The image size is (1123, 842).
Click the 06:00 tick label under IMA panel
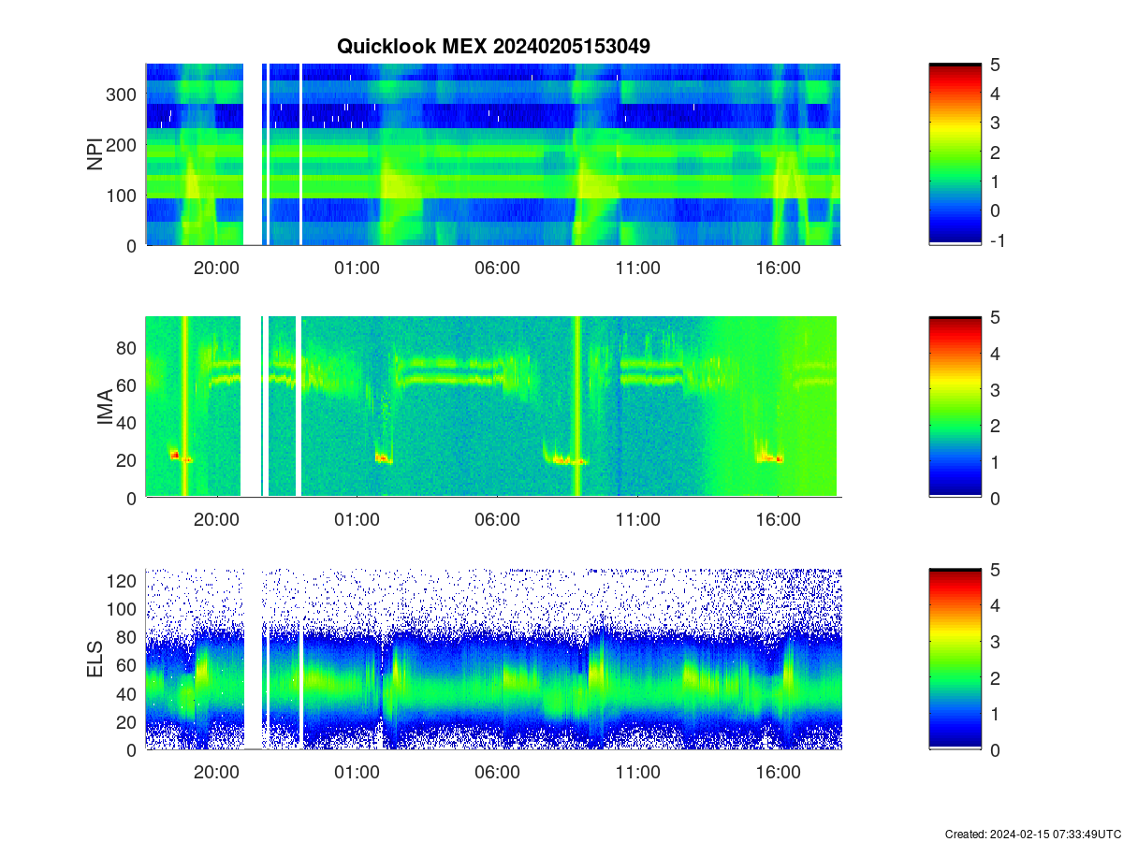pyautogui.click(x=497, y=520)
